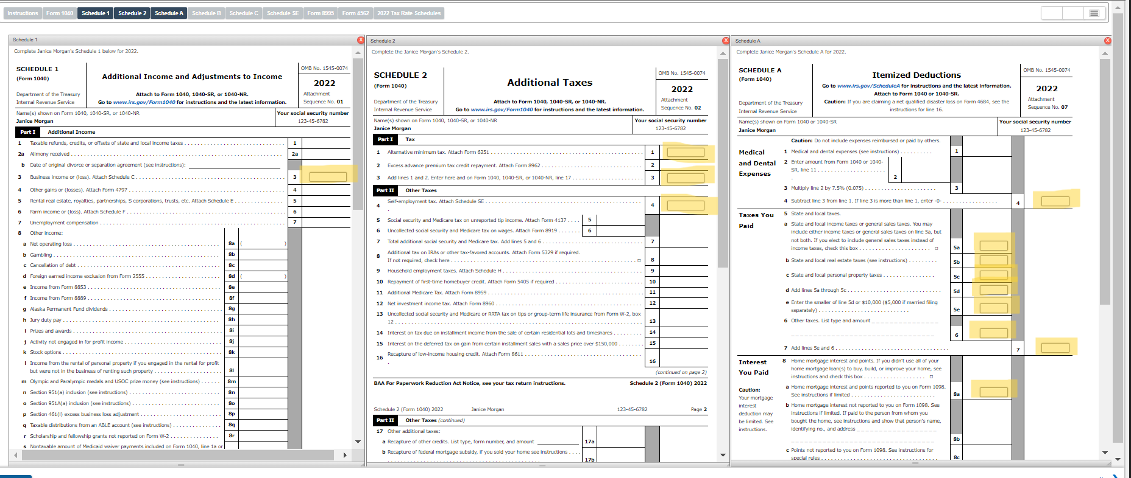1131x478 pixels.
Task: Click 'Unemployment compensation' line 7 in Schedule 1
Action: pyautogui.click(x=64, y=223)
